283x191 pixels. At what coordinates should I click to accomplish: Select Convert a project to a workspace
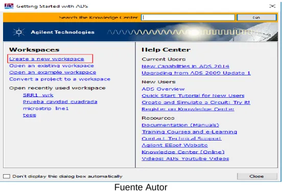60,79
